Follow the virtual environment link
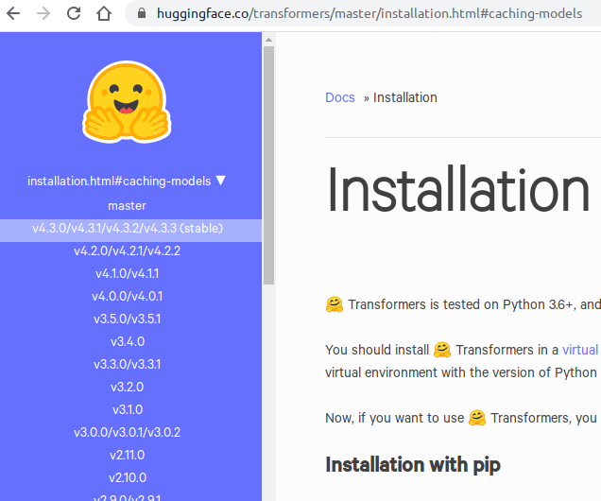This screenshot has height=501, width=601. [581, 350]
